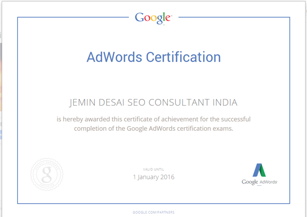Viewport: 307px width, 217px height.
Task: Click the line 'is hereby awarded this certificate'
Action: tap(153, 119)
